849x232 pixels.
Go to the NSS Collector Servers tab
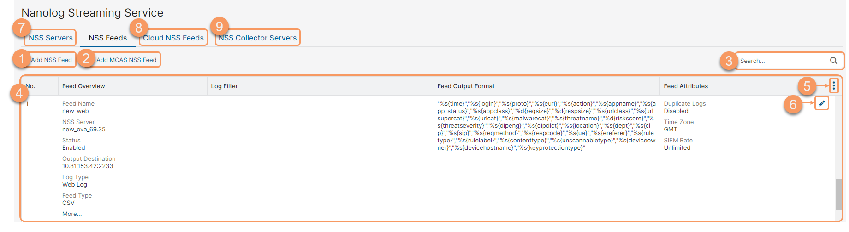coord(258,38)
